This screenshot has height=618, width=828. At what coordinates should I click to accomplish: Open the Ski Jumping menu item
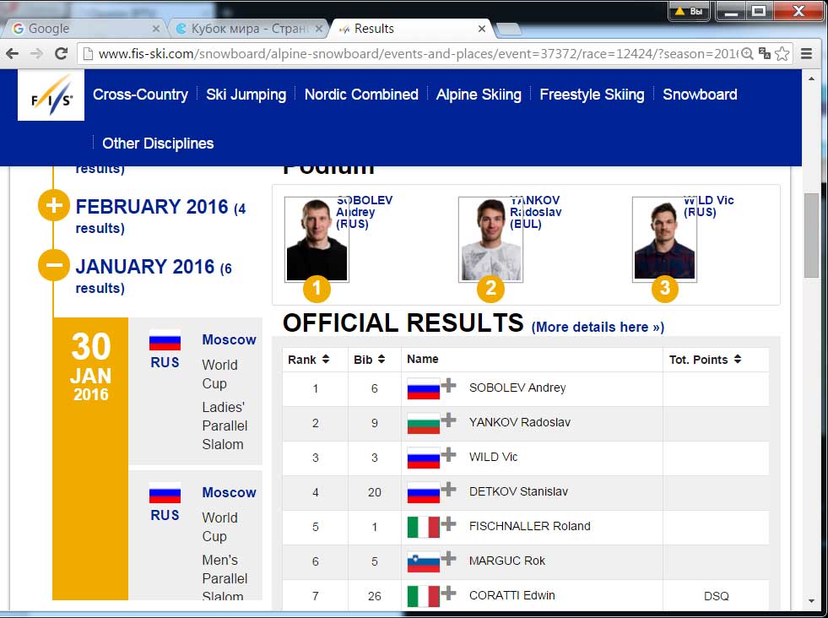pos(246,95)
